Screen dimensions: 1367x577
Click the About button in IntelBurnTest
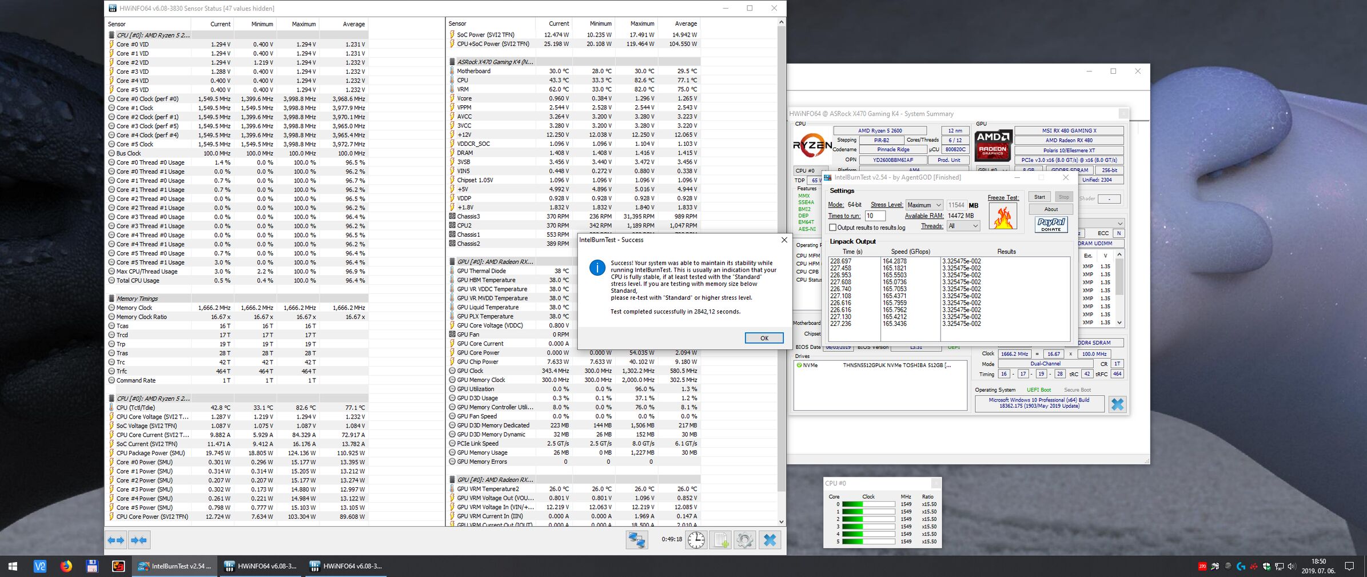(1051, 209)
